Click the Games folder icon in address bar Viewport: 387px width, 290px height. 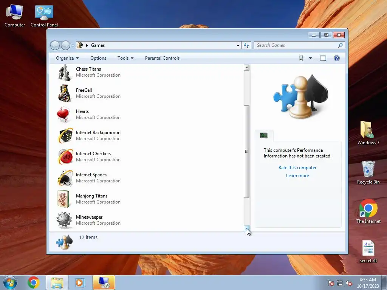(80, 45)
